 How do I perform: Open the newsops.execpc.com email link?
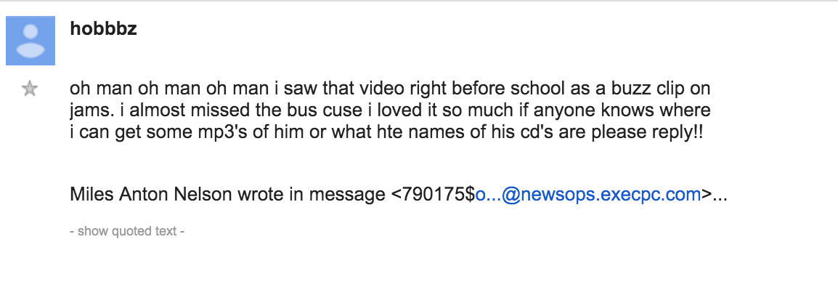click(588, 195)
